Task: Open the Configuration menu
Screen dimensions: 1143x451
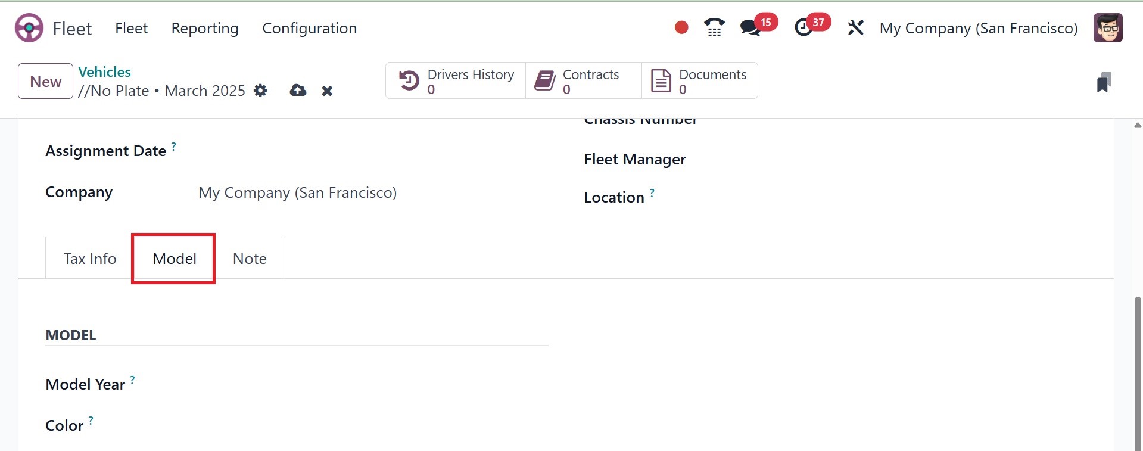Action: pyautogui.click(x=309, y=28)
